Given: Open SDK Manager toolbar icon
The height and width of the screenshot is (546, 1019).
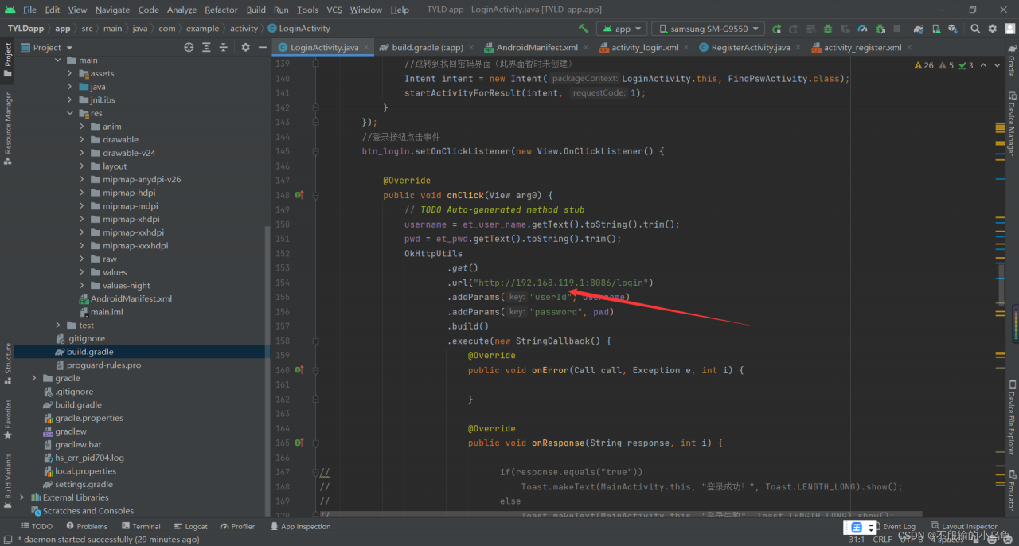Looking at the screenshot, I should tap(953, 29).
